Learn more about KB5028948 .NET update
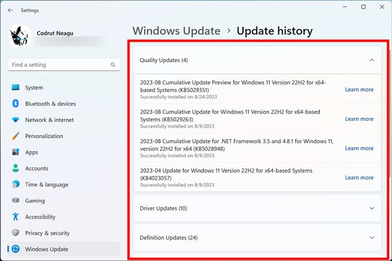392x261 pixels. 359,148
